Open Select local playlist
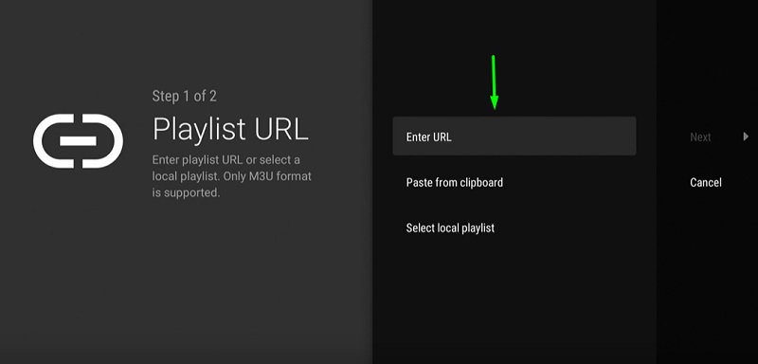Screen dimensions: 758x364 point(450,227)
